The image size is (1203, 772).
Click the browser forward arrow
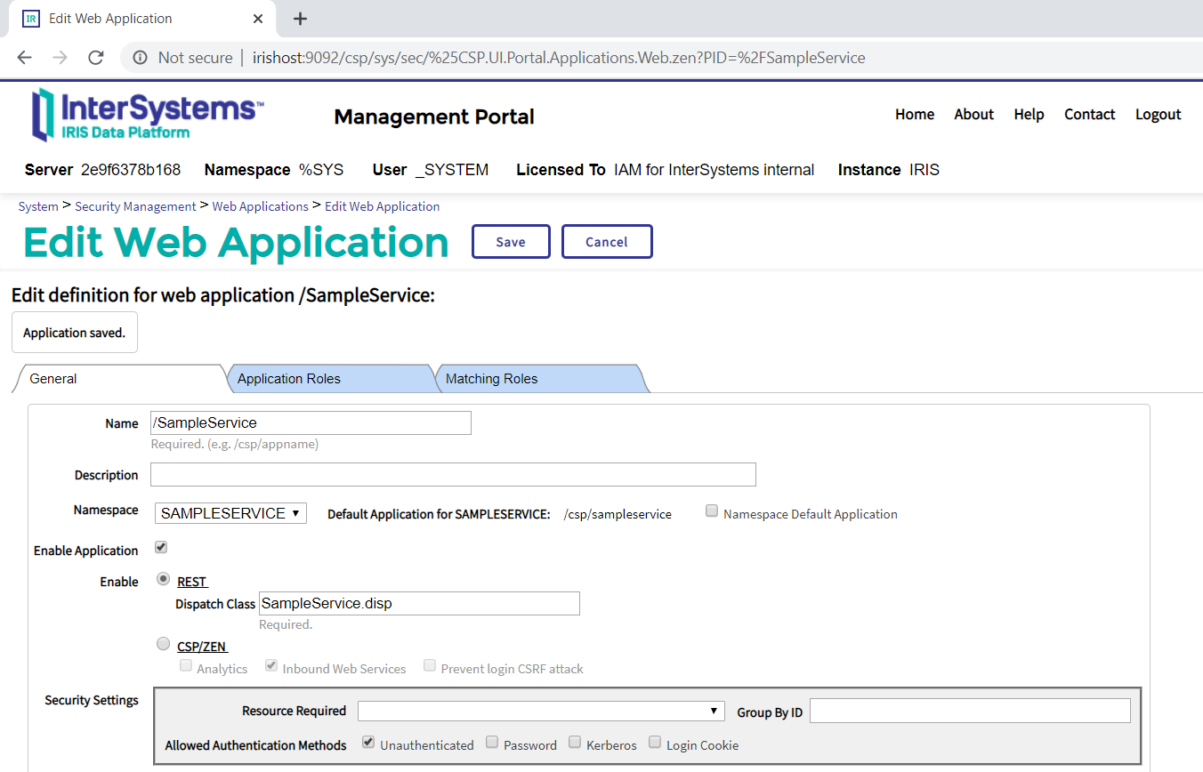[x=61, y=58]
